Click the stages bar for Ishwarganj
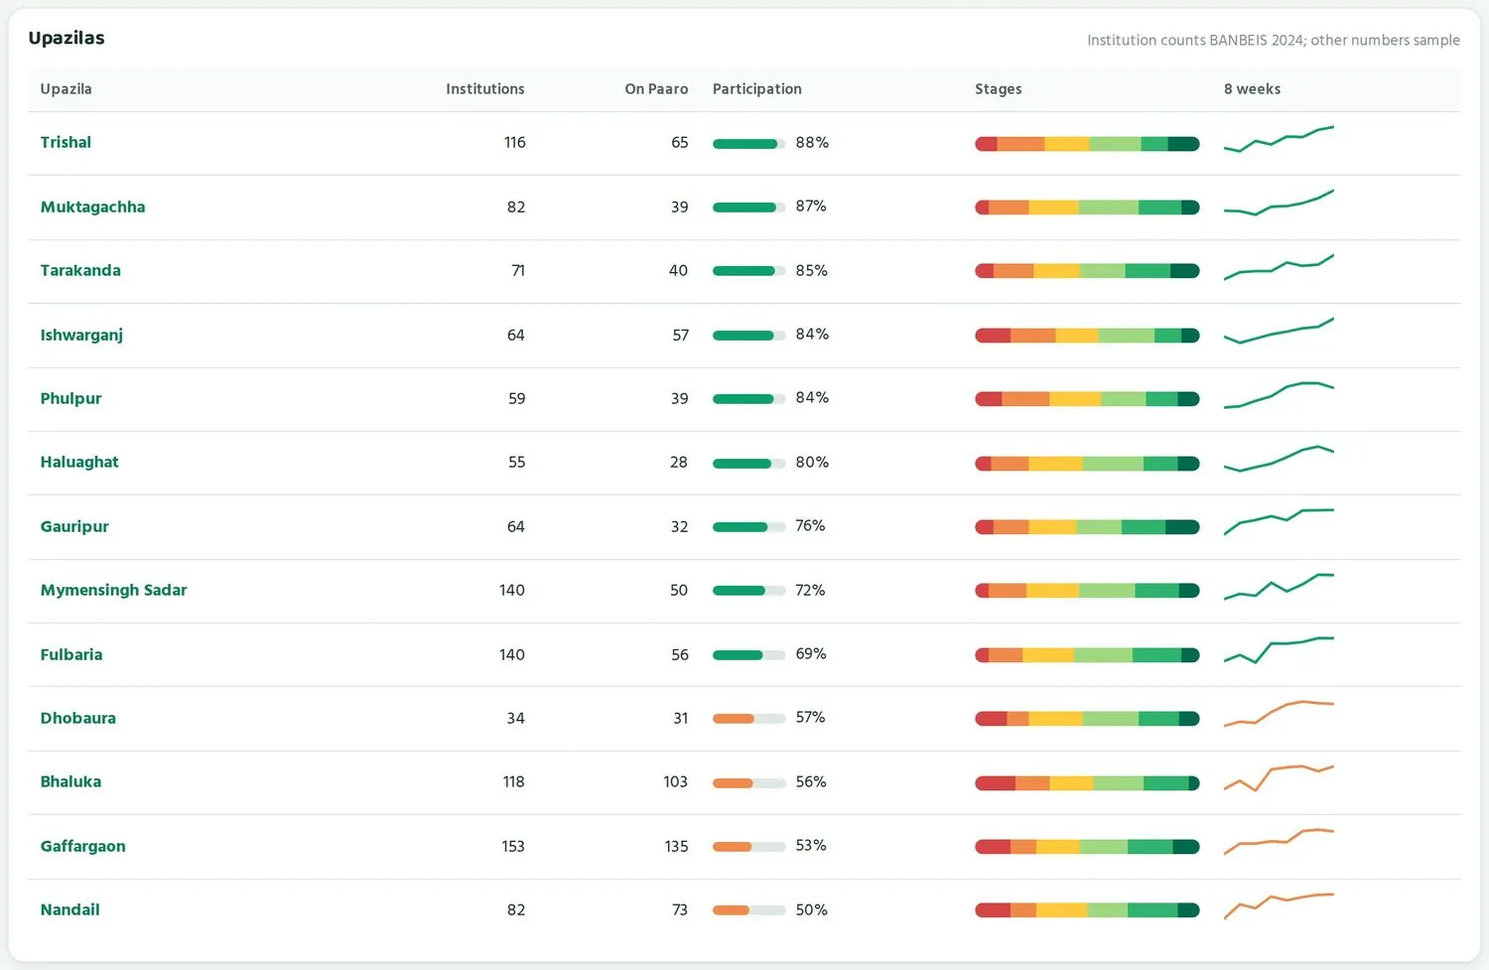1489x970 pixels. pyautogui.click(x=1087, y=336)
